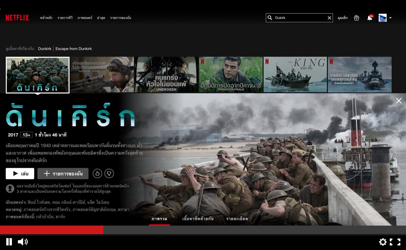Viewport: 406px width, 250px height.
Task: Mute the volume speaker icon
Action: [23, 242]
